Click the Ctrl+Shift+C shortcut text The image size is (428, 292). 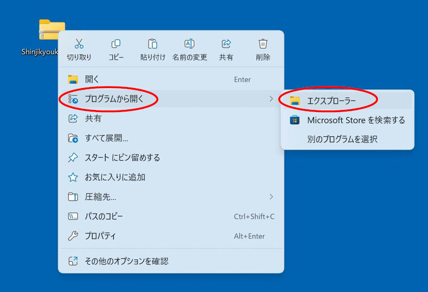(254, 217)
